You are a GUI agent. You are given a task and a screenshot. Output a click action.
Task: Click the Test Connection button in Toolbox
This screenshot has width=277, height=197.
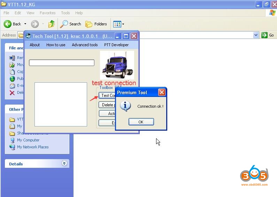pyautogui.click(x=107, y=95)
